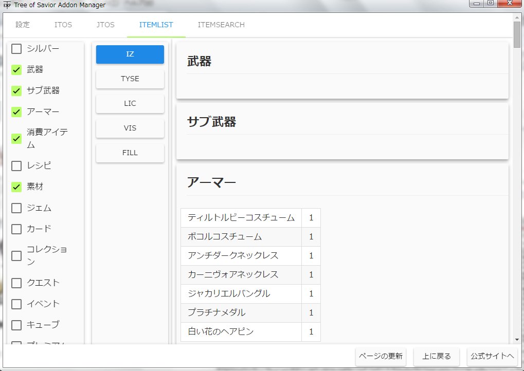Open the ITOS tab

click(63, 24)
